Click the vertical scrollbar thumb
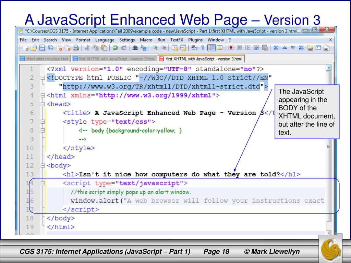Viewport: 351px width, 263px height. (328, 147)
